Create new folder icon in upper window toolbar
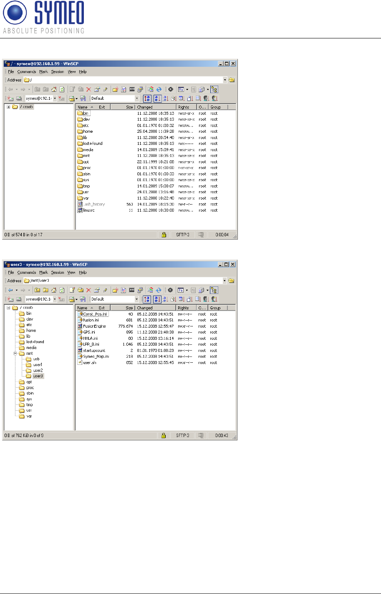 [116, 89]
